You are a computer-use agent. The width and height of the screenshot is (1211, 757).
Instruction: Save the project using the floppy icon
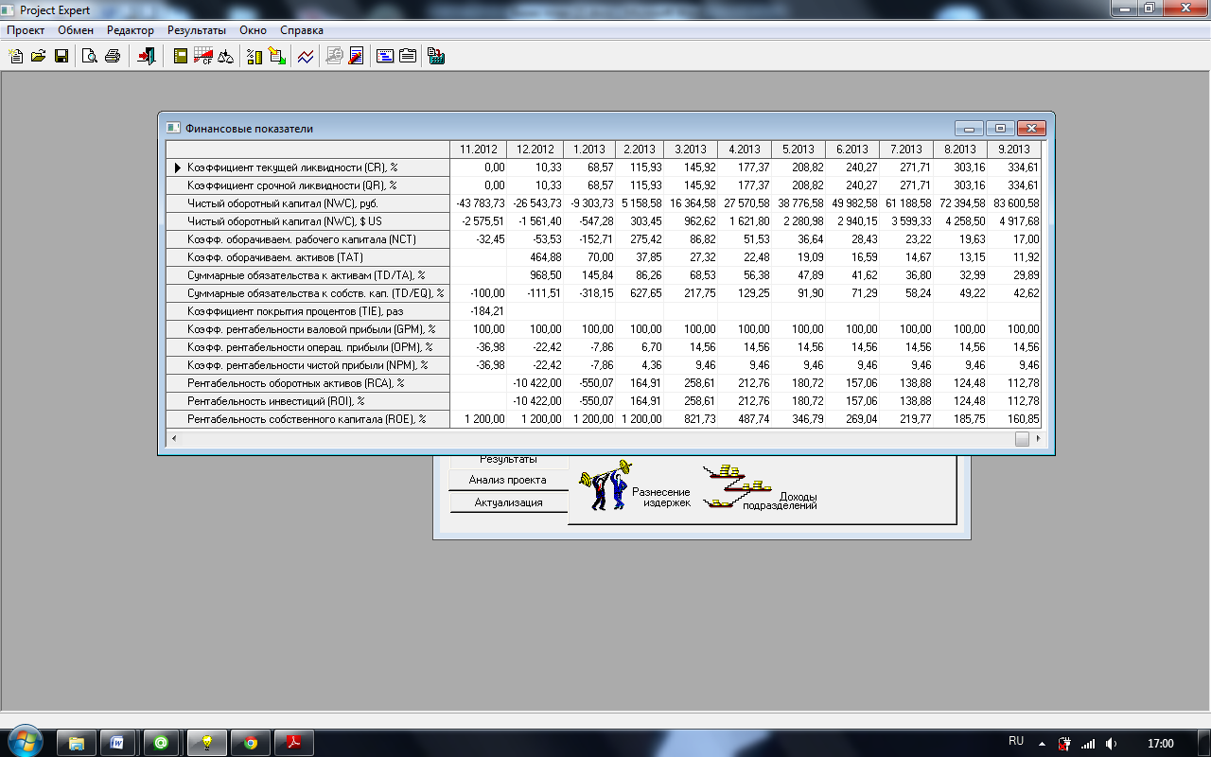(61, 56)
